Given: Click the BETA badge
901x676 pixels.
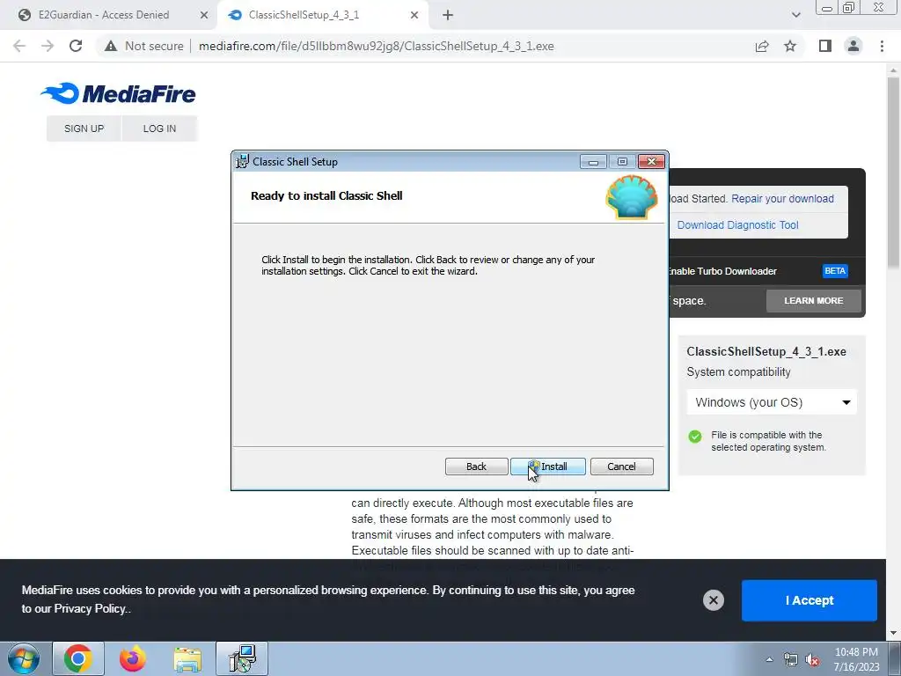Looking at the screenshot, I should point(835,271).
